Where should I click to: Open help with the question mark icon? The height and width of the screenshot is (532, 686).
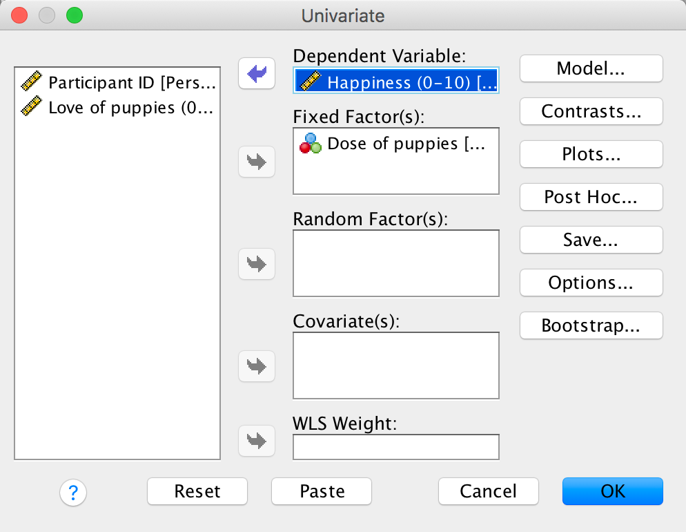click(73, 492)
